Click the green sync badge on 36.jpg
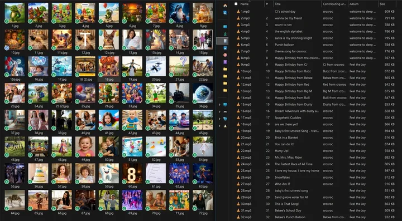Screen dimensions: 402x221 coord(195,101)
